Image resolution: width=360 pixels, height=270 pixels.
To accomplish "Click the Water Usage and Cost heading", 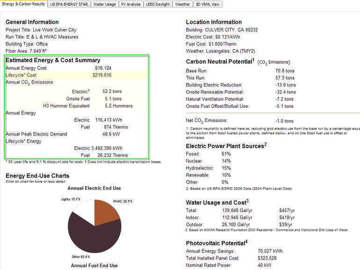I will pyautogui.click(x=217, y=202).
